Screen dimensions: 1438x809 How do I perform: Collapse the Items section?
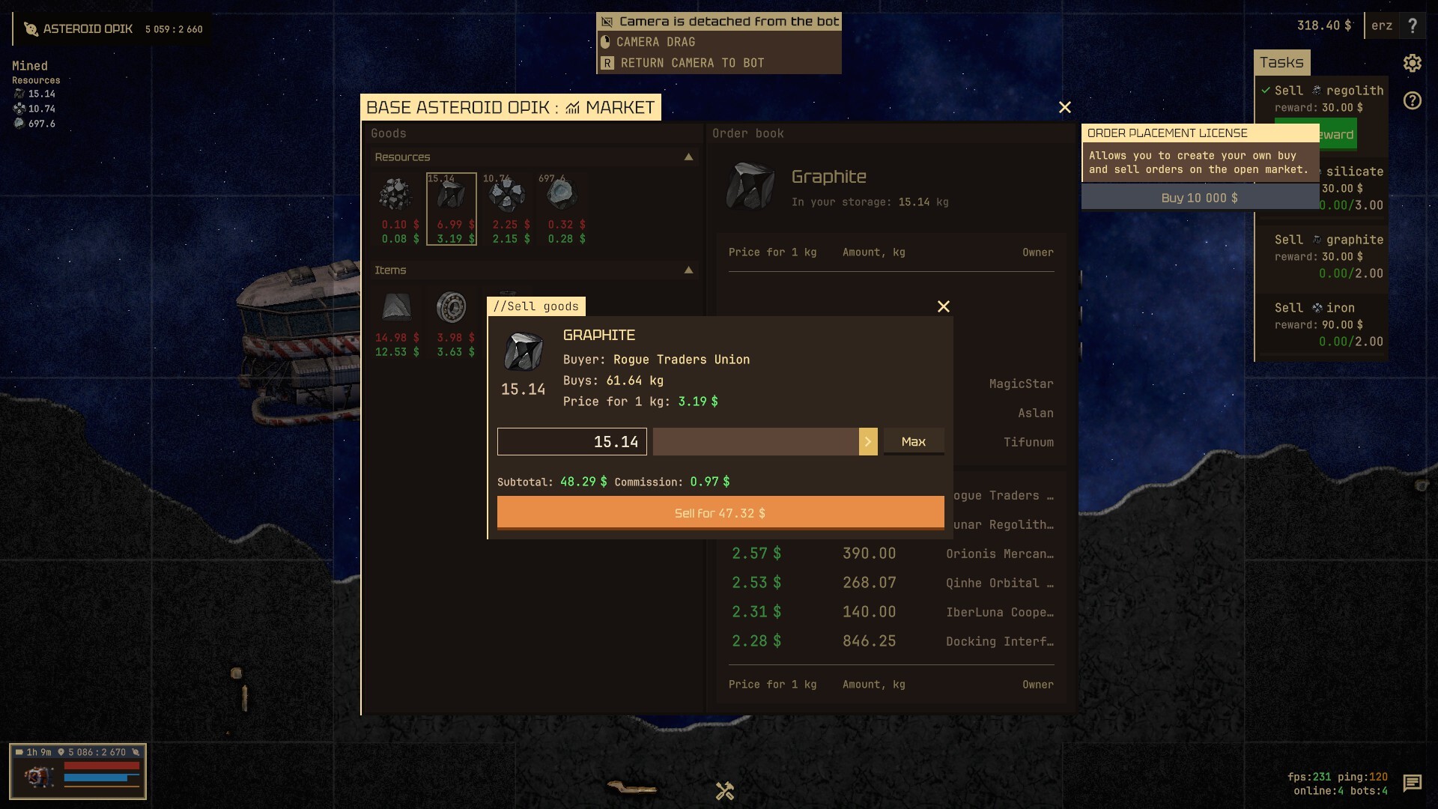(x=688, y=270)
